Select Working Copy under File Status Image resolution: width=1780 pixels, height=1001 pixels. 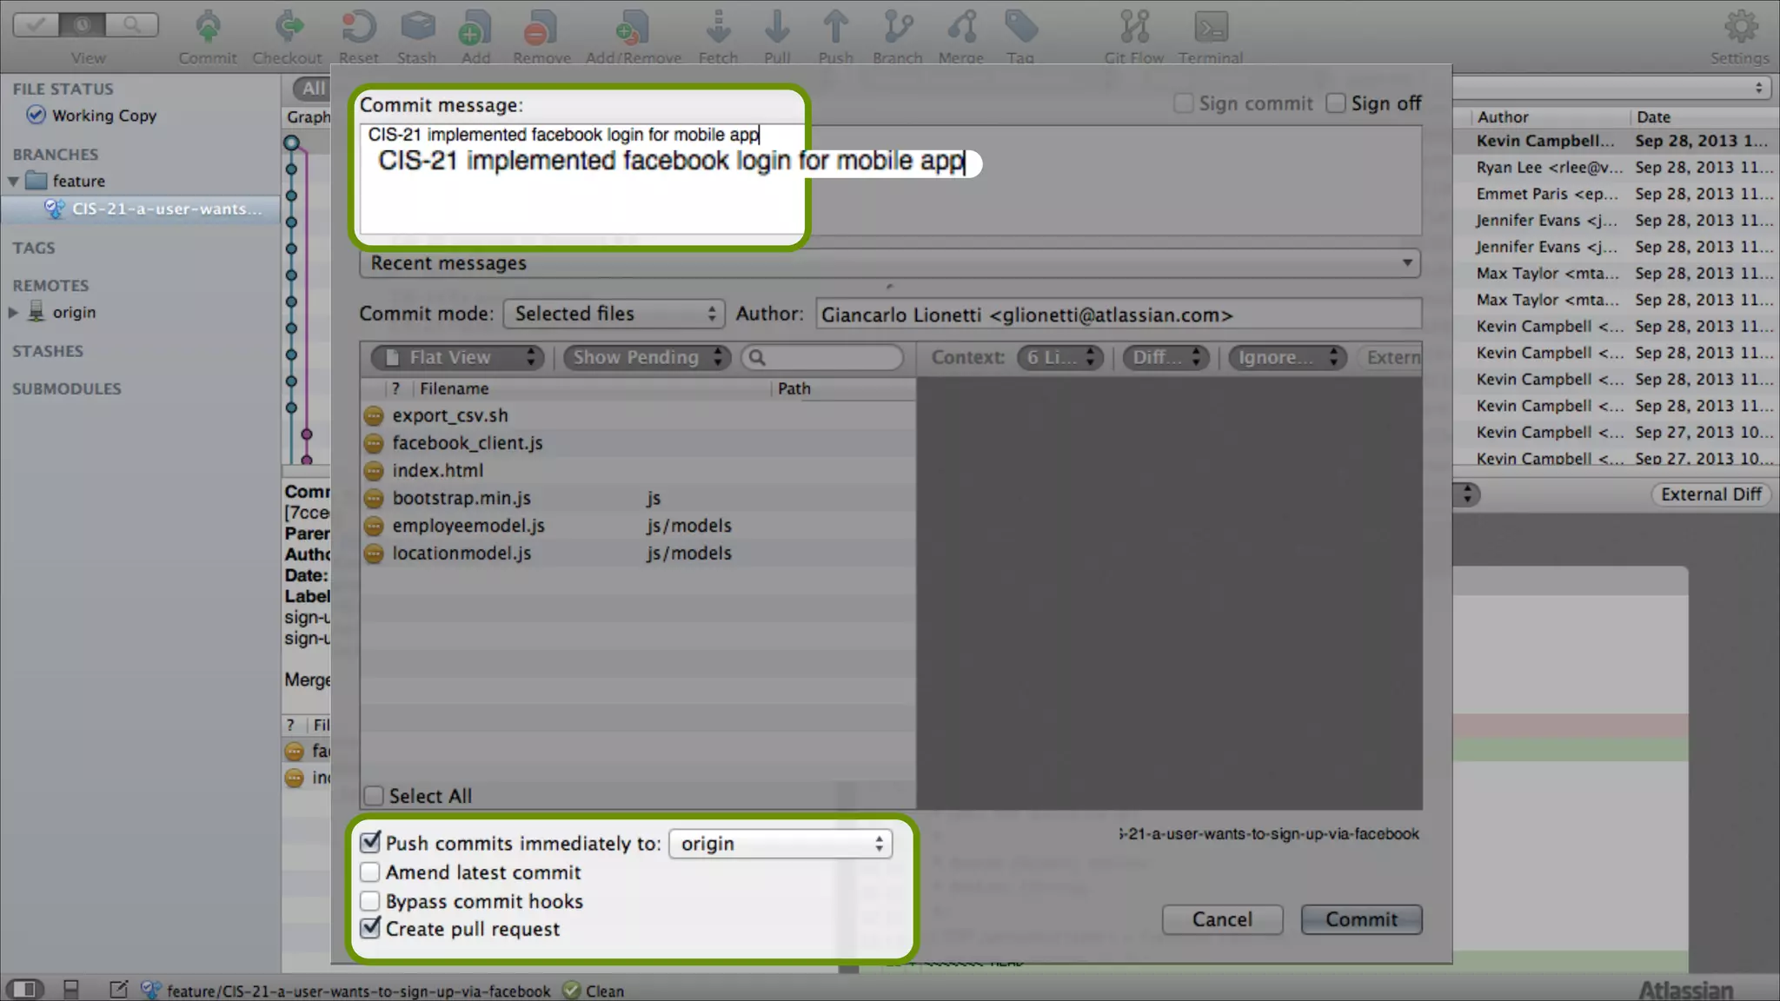coord(103,116)
